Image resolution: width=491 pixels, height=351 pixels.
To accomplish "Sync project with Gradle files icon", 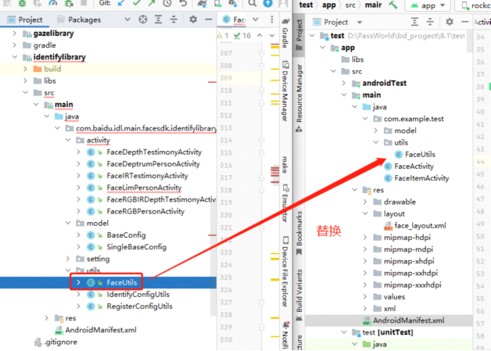I will [202, 3].
